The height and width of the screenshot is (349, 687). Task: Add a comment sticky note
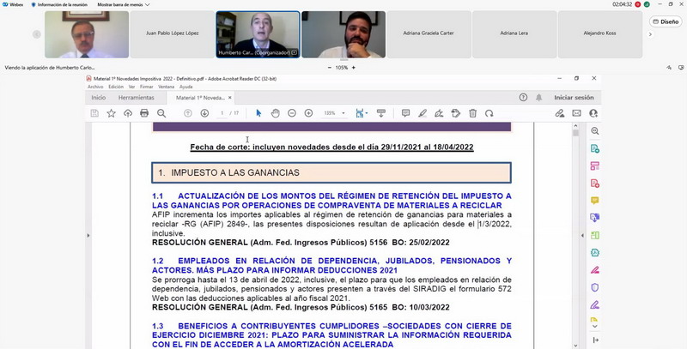click(405, 113)
